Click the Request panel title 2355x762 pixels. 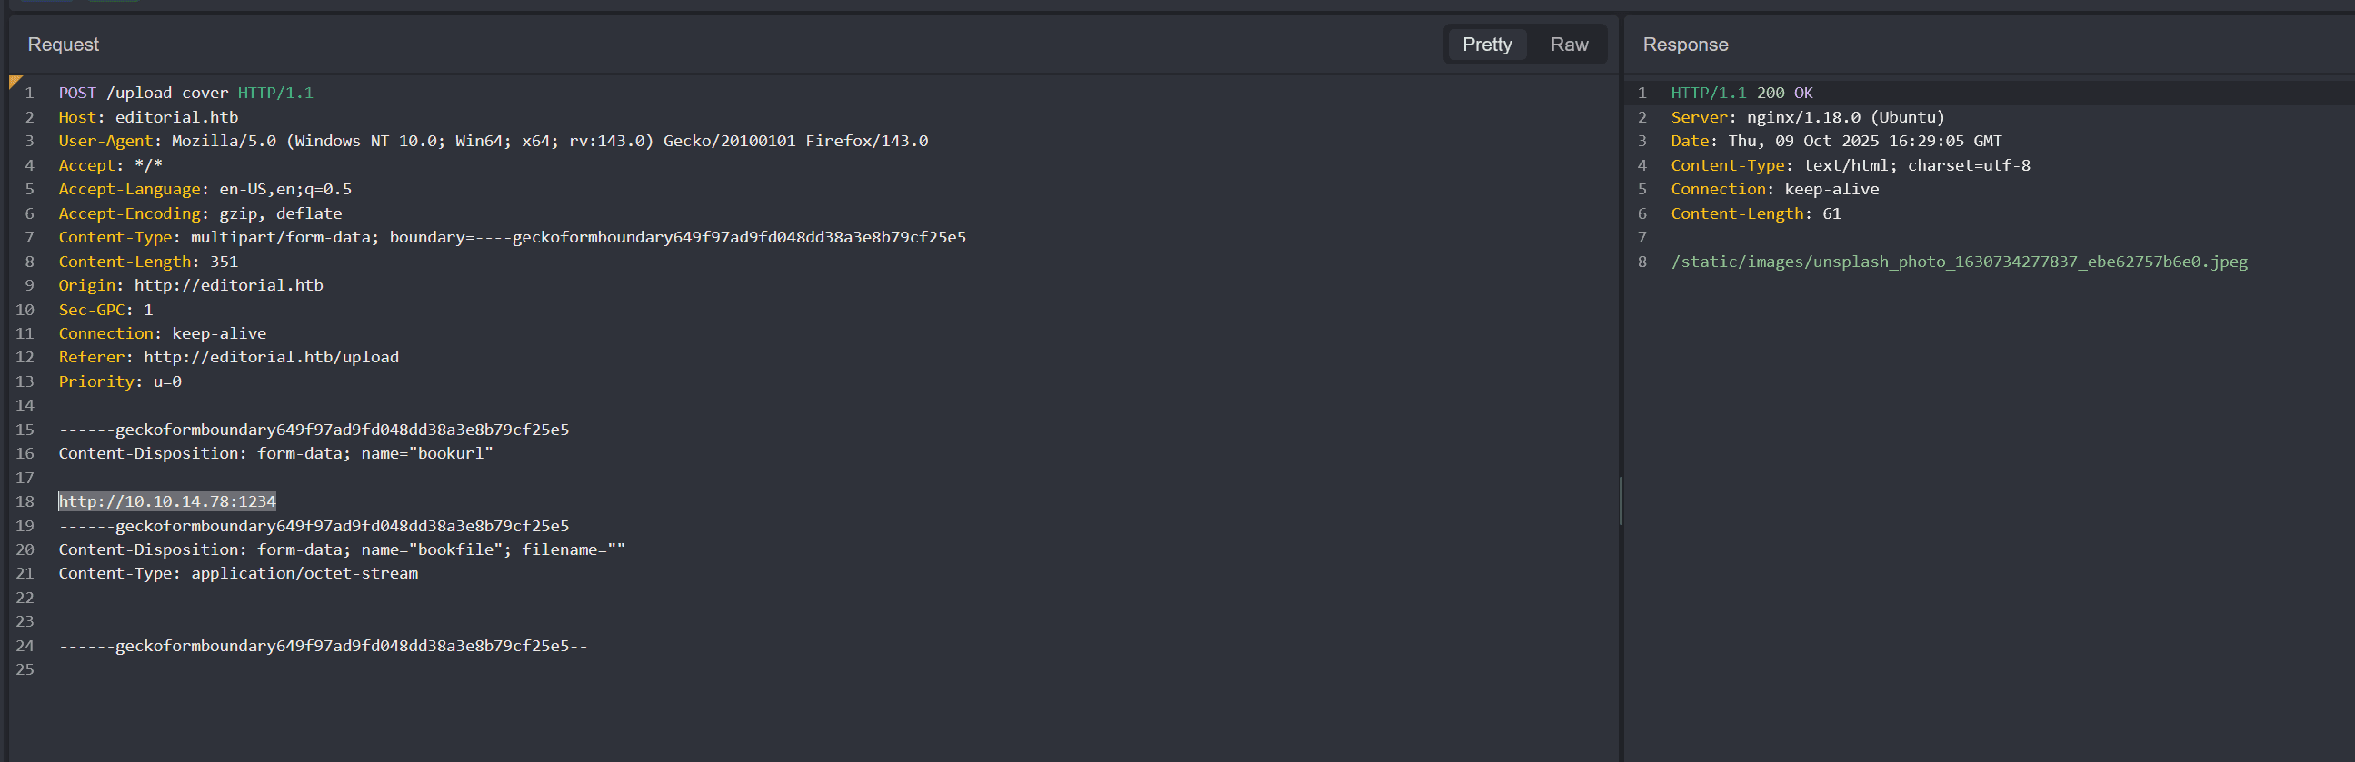click(63, 45)
